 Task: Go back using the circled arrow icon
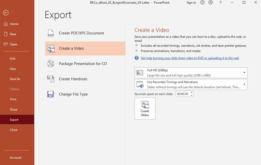click(x=6, y=13)
